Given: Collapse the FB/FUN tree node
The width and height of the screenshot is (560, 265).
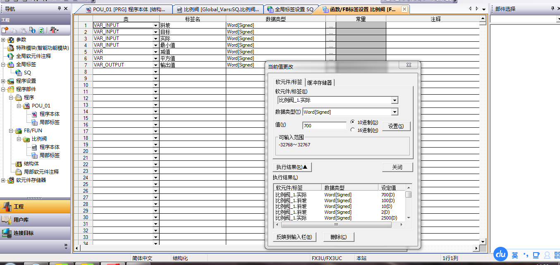Looking at the screenshot, I should [x=11, y=131].
